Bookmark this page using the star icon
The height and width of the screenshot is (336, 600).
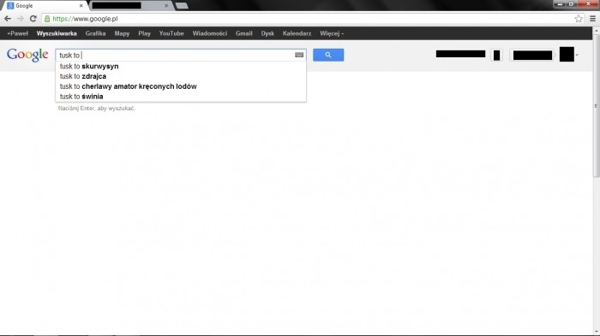[x=579, y=19]
